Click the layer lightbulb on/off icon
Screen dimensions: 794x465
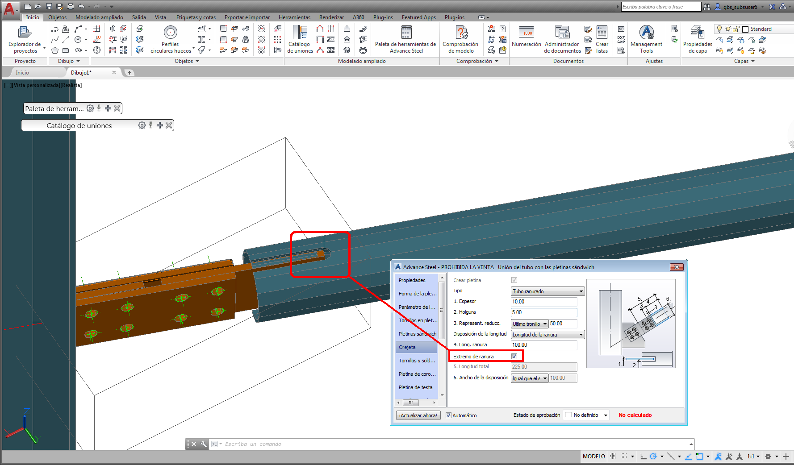tap(719, 29)
